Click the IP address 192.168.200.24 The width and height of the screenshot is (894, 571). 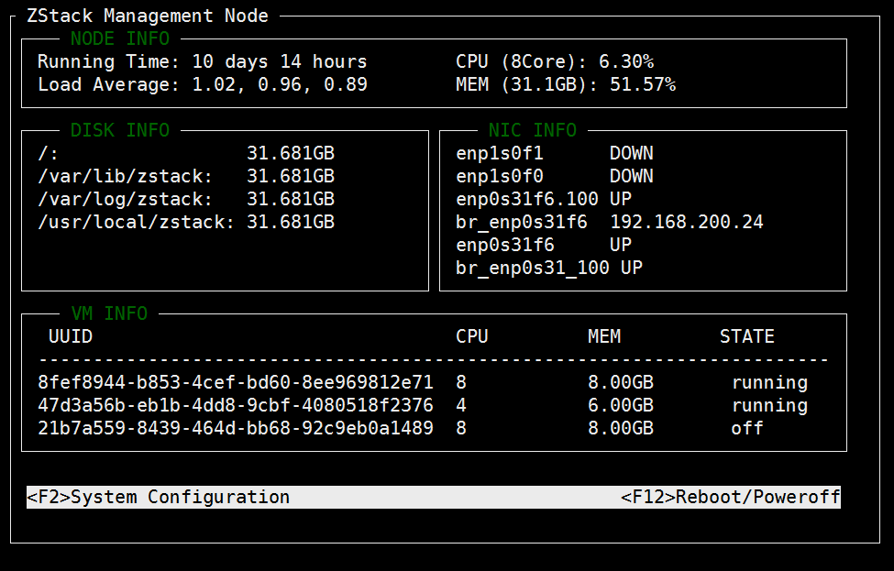[687, 222]
